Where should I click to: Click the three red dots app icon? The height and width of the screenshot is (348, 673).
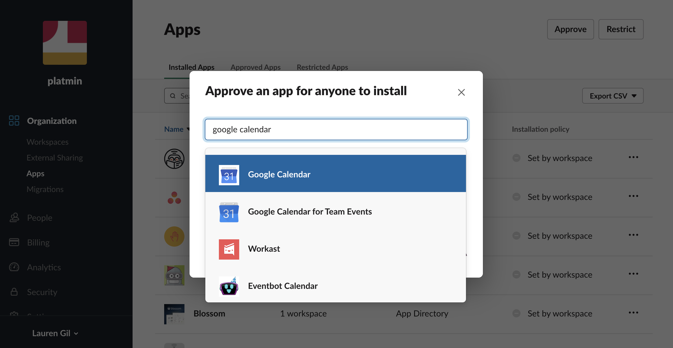(x=174, y=198)
